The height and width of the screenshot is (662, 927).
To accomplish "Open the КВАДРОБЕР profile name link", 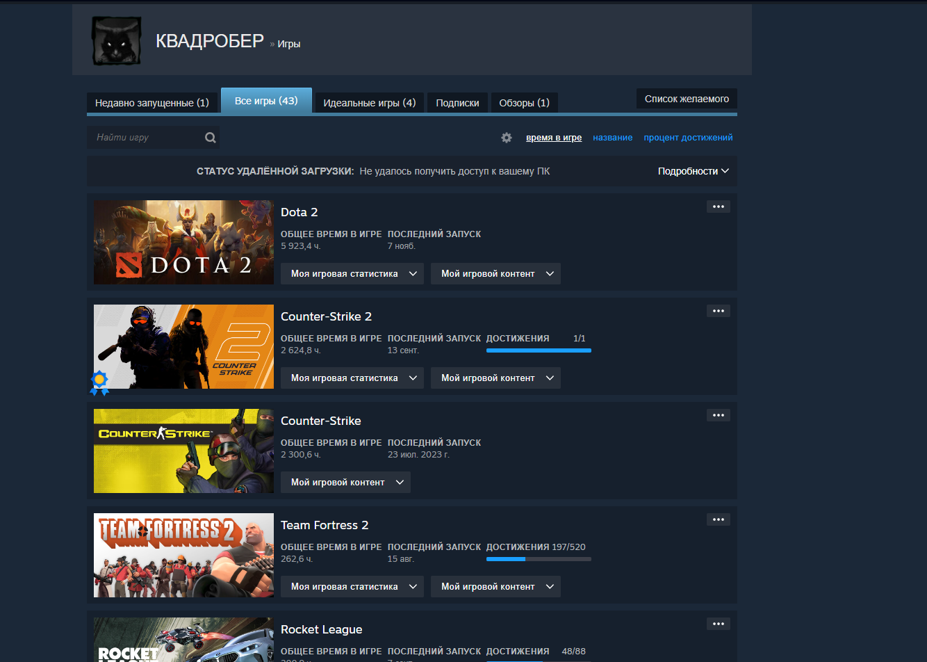I will (210, 41).
